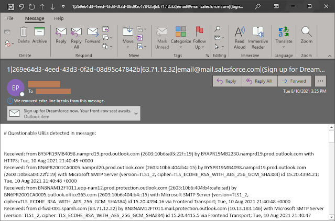The image size is (335, 221).
Task: Open the Select cursor dropdown
Action: click(x=219, y=47)
